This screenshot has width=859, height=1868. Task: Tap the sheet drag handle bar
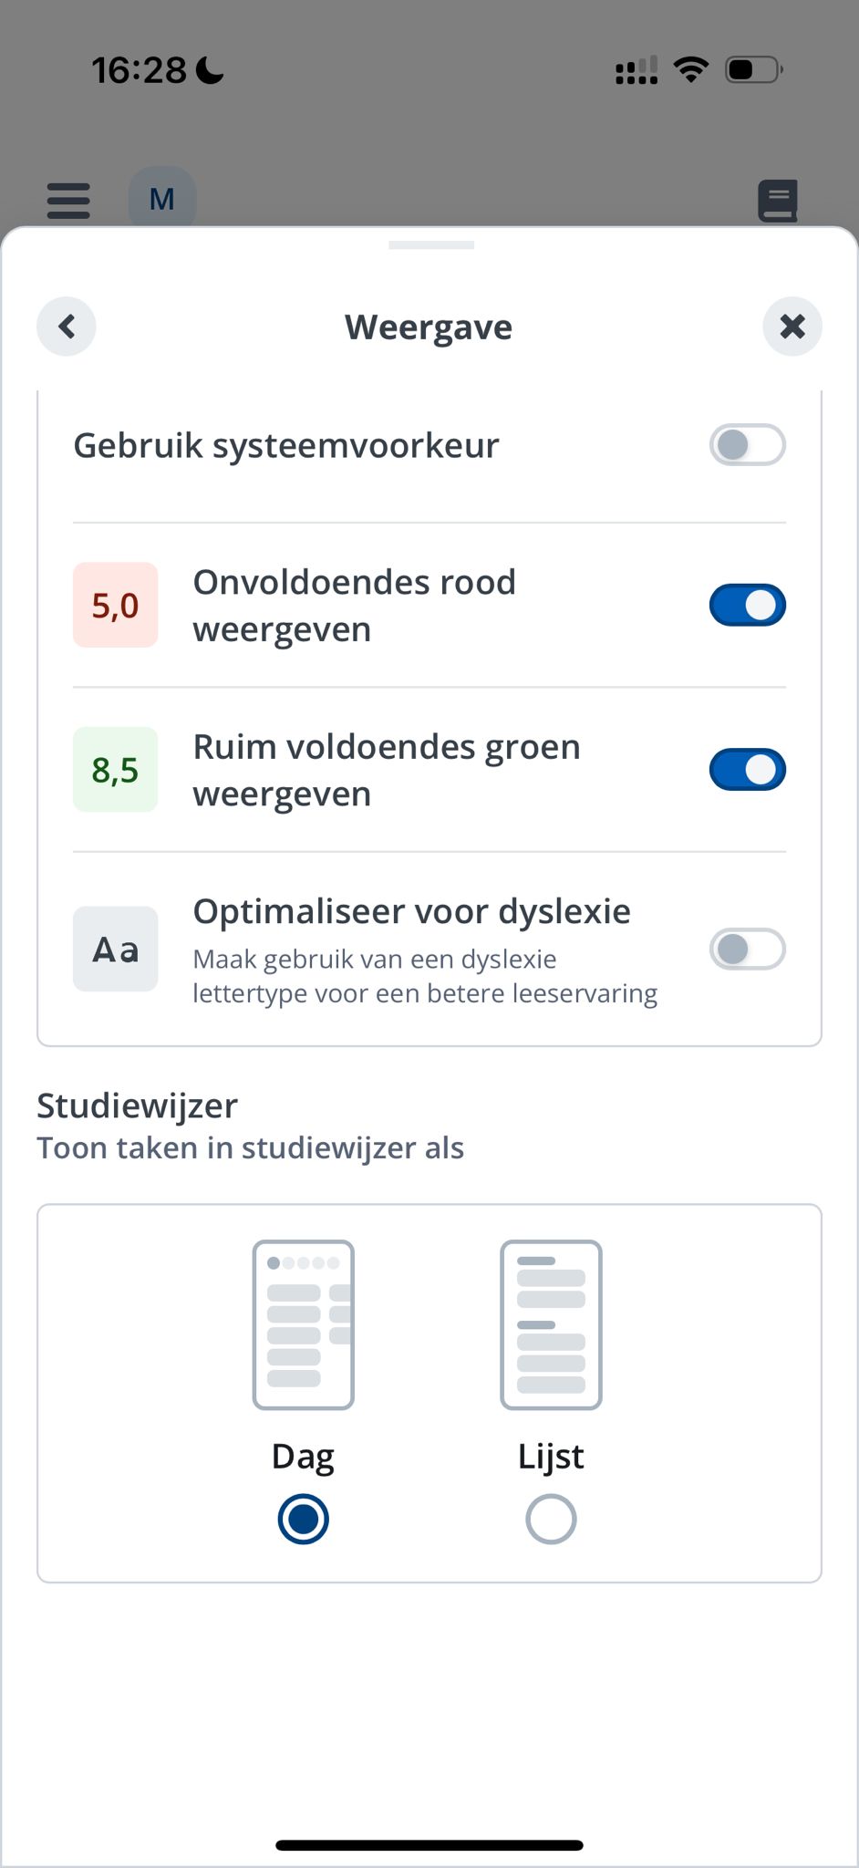pyautogui.click(x=430, y=245)
